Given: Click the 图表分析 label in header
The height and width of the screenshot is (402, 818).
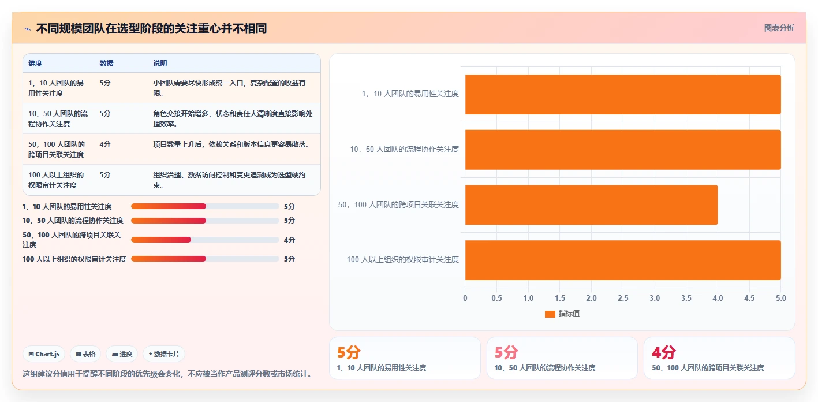Looking at the screenshot, I should pyautogui.click(x=779, y=28).
